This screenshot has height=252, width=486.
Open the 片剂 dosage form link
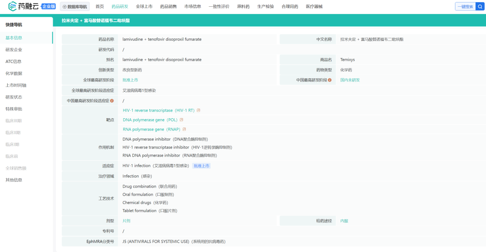(x=126, y=221)
